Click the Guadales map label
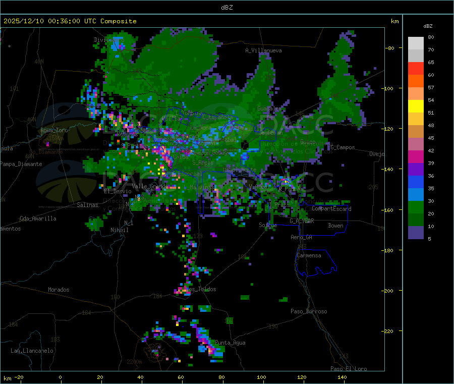The height and width of the screenshot is (384, 454). (269, 108)
